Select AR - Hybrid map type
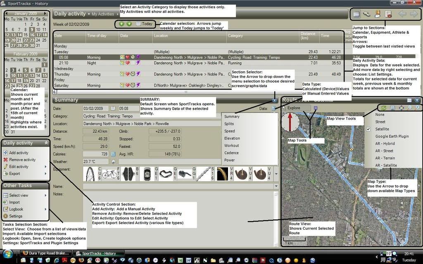 tap(385, 144)
